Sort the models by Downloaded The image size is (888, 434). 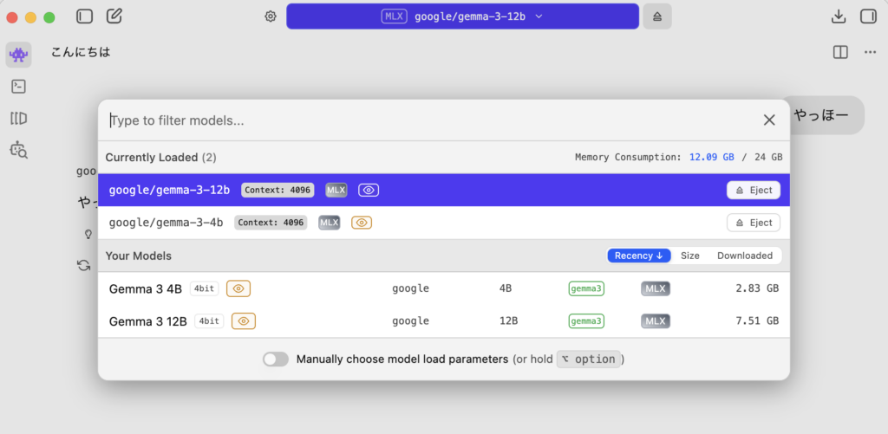point(744,256)
